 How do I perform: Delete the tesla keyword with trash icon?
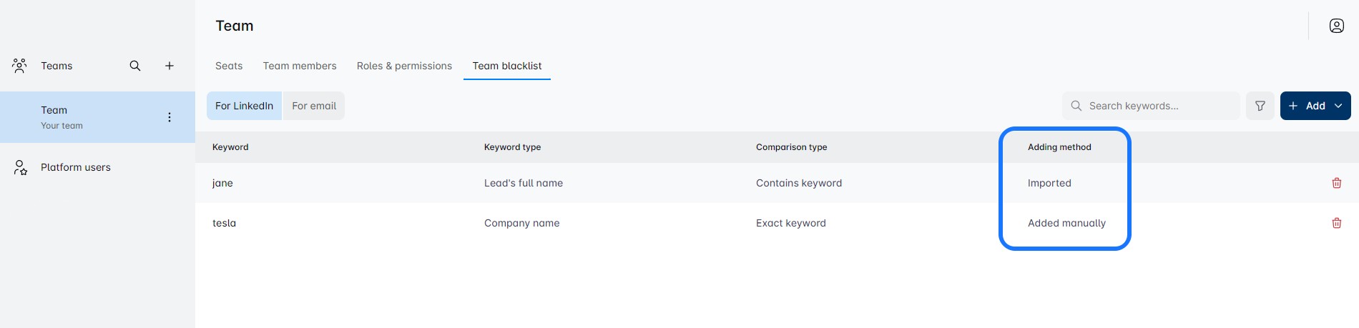coord(1336,223)
